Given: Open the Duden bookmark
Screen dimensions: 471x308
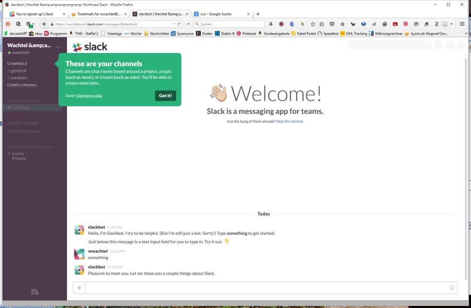Looking at the screenshot, I should click(204, 33).
